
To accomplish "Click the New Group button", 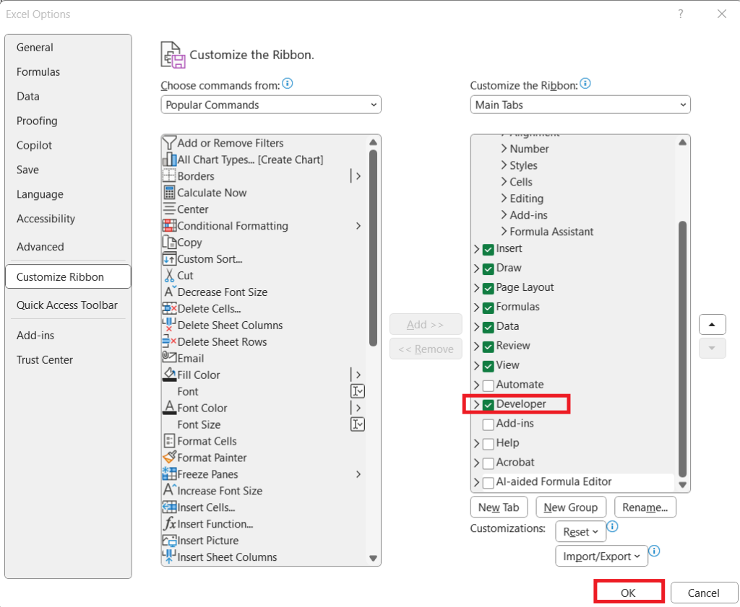I will click(571, 507).
